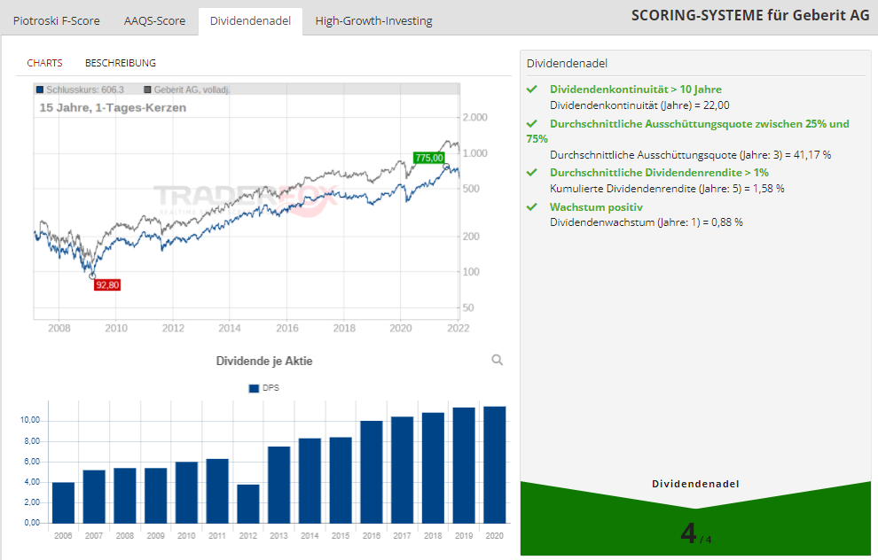Image resolution: width=878 pixels, height=560 pixels.
Task: Click the 2013 dividend bar
Action: pyautogui.click(x=278, y=485)
